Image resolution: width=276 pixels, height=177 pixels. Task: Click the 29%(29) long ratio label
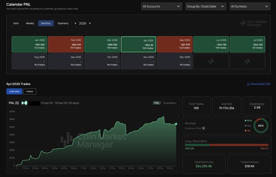[x=190, y=149]
